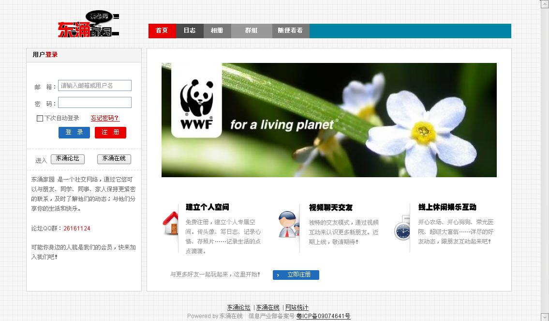Click the red house icon
Screen dimensions: 549x321
pyautogui.click(x=171, y=223)
